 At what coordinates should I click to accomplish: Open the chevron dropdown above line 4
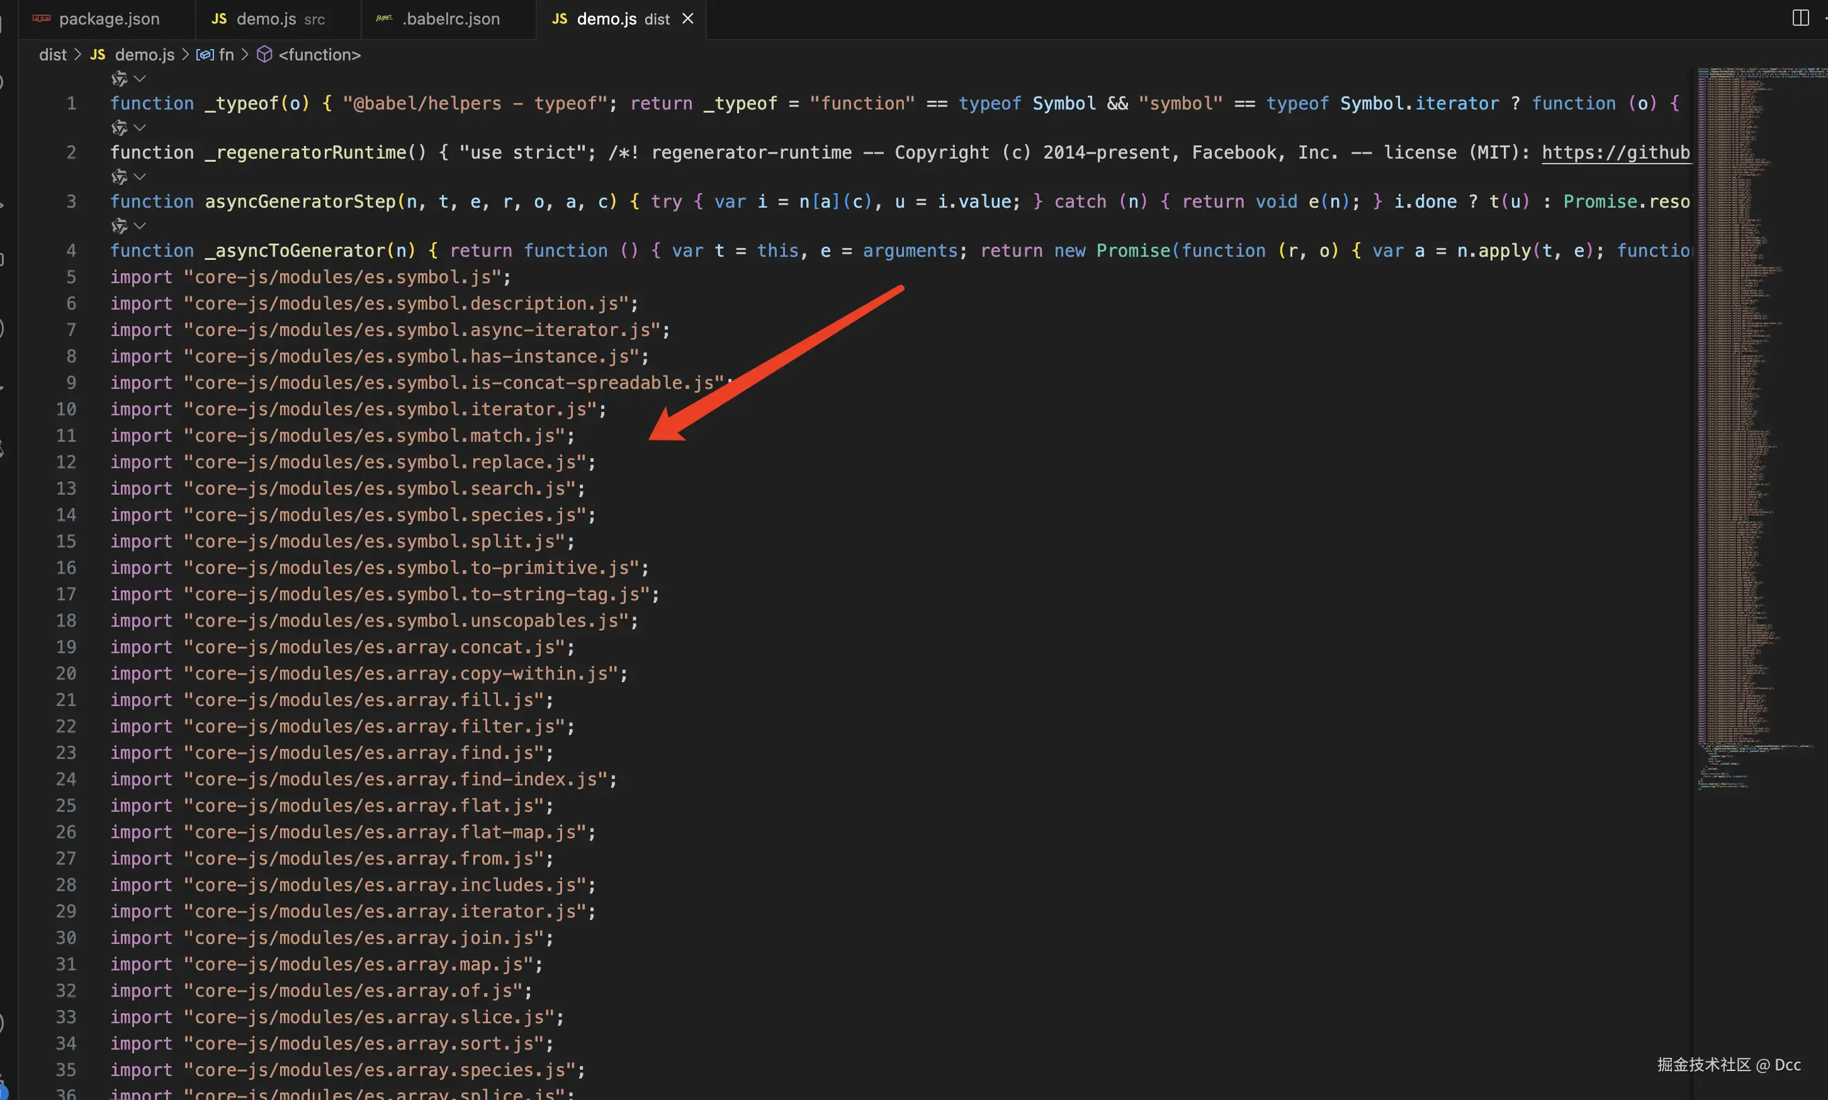pyautogui.click(x=139, y=225)
